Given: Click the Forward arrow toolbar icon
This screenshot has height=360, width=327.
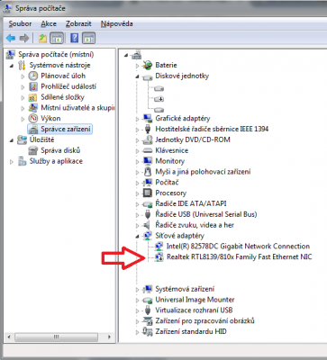Looking at the screenshot, I should [x=24, y=38].
